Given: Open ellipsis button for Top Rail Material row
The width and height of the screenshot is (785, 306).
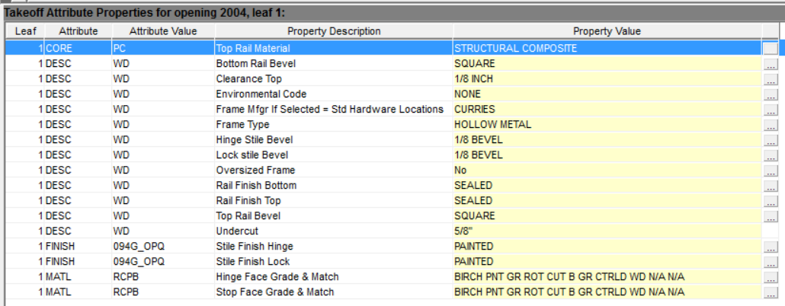Looking at the screenshot, I should pos(771,49).
